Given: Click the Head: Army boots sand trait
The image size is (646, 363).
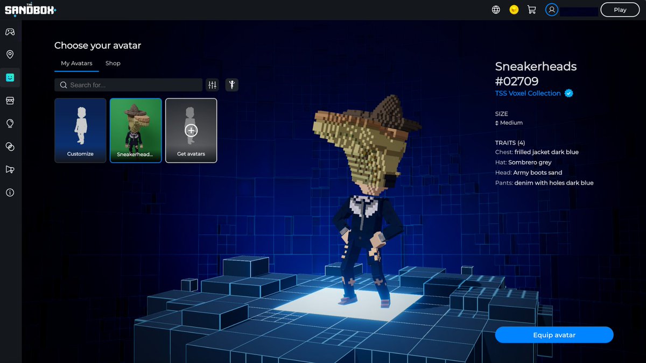Looking at the screenshot, I should click(529, 173).
